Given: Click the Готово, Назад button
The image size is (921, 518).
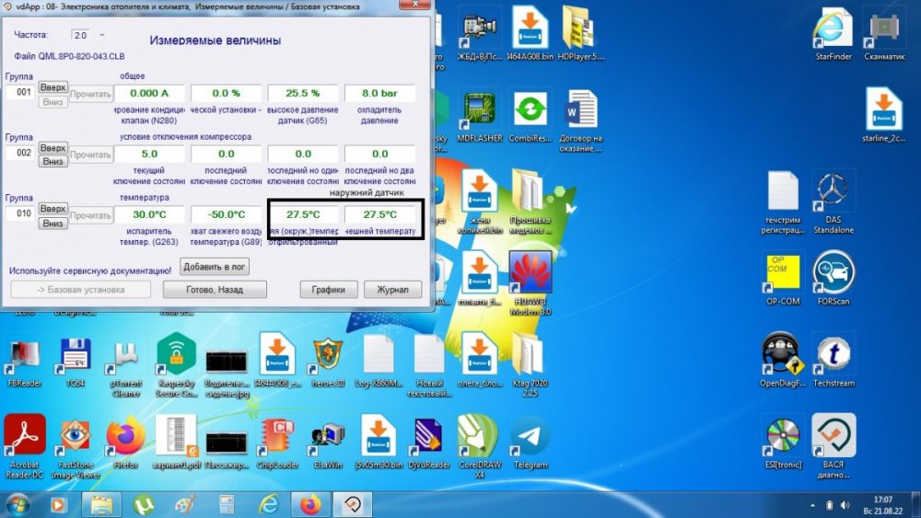Looking at the screenshot, I should coord(215,290).
